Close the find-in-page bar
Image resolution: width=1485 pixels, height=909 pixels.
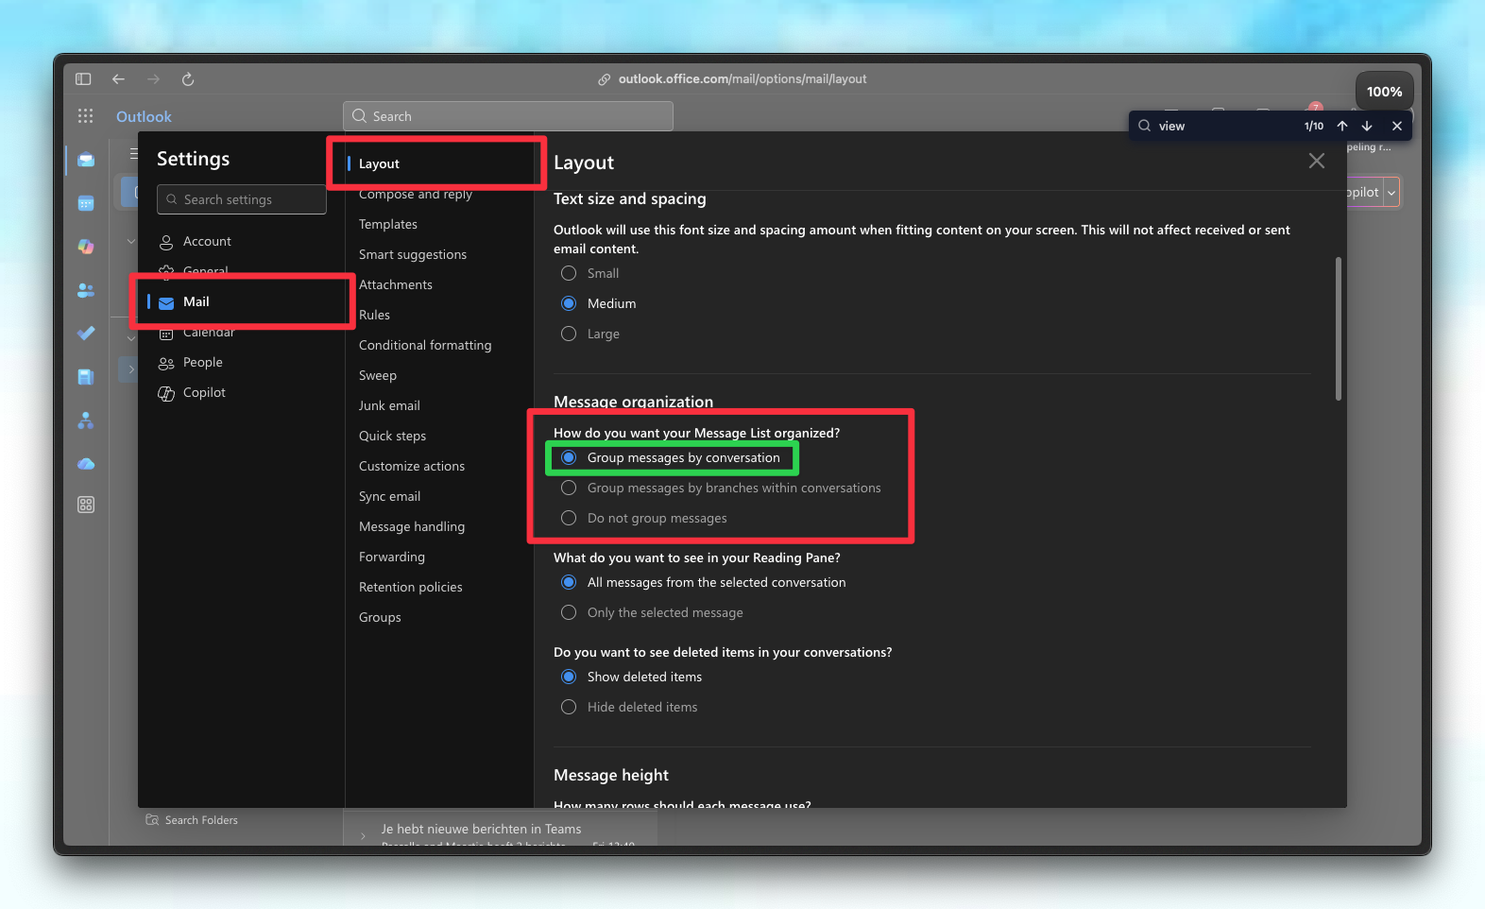click(1397, 126)
